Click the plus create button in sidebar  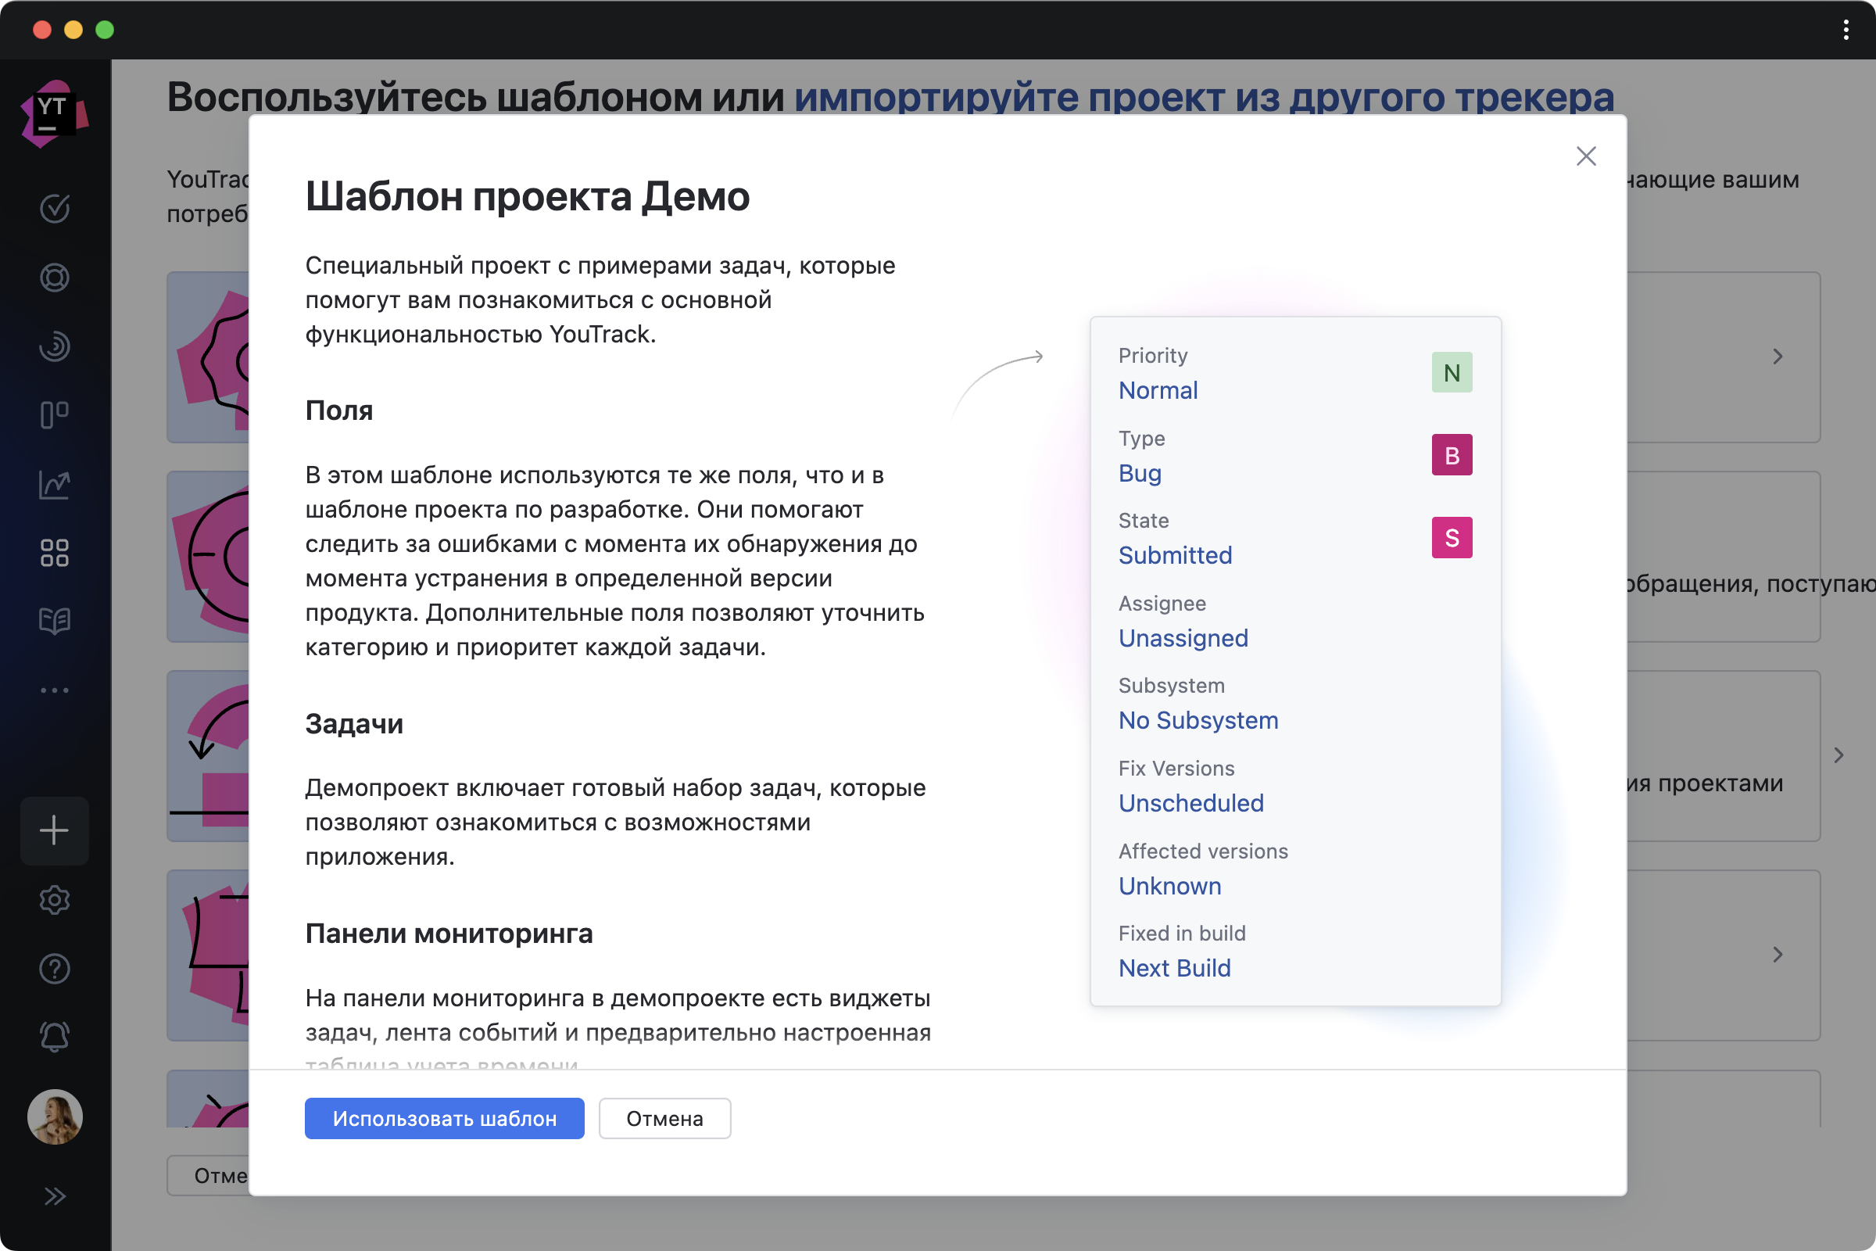54,830
